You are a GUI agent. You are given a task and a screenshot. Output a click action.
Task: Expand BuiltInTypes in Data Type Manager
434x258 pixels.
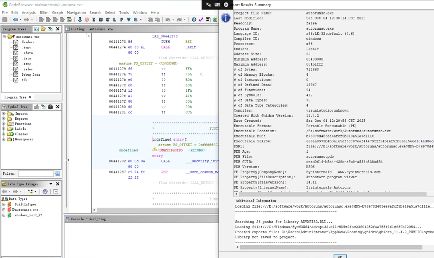coord(4,204)
